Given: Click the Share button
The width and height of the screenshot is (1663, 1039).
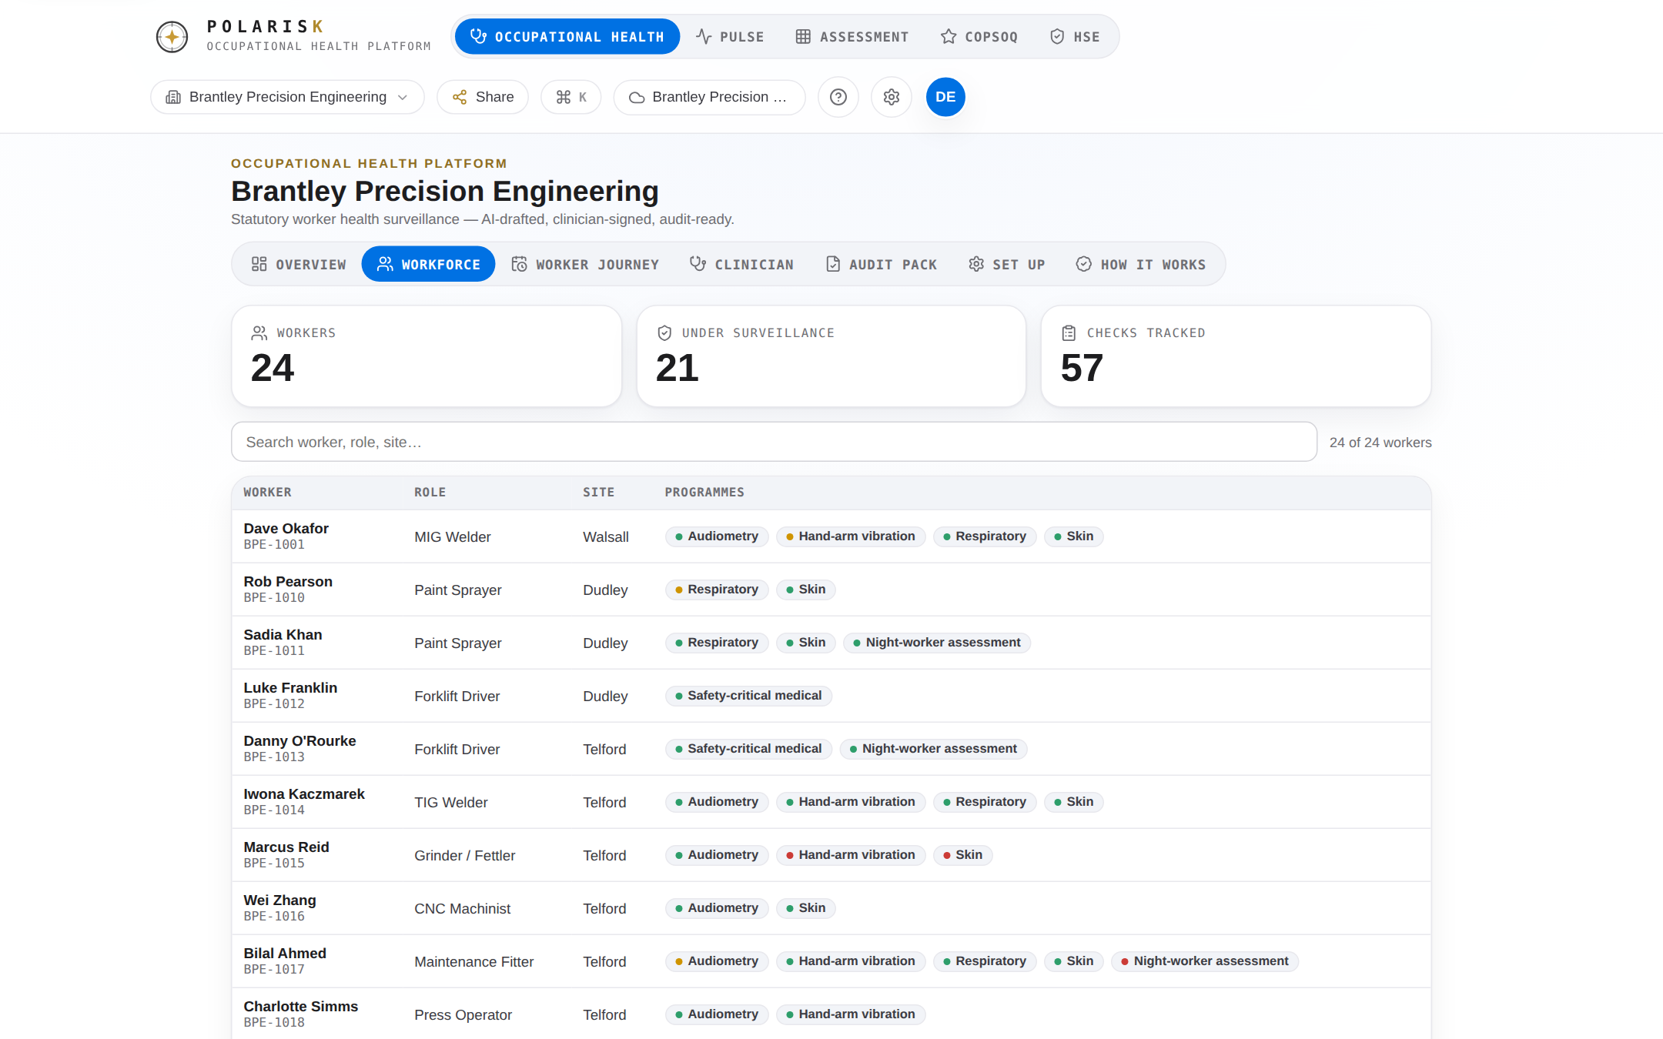Looking at the screenshot, I should tap(483, 97).
